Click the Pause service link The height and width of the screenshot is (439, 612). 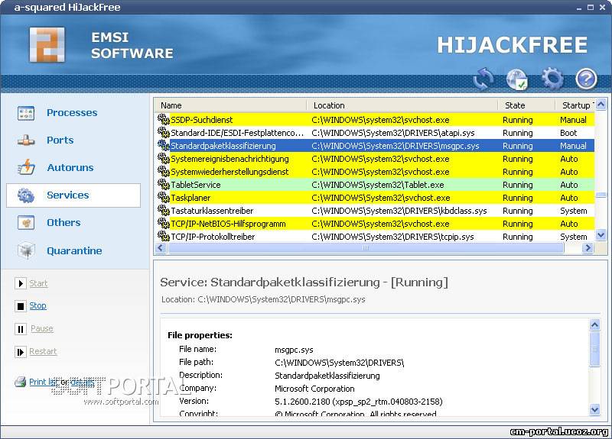click(42, 329)
